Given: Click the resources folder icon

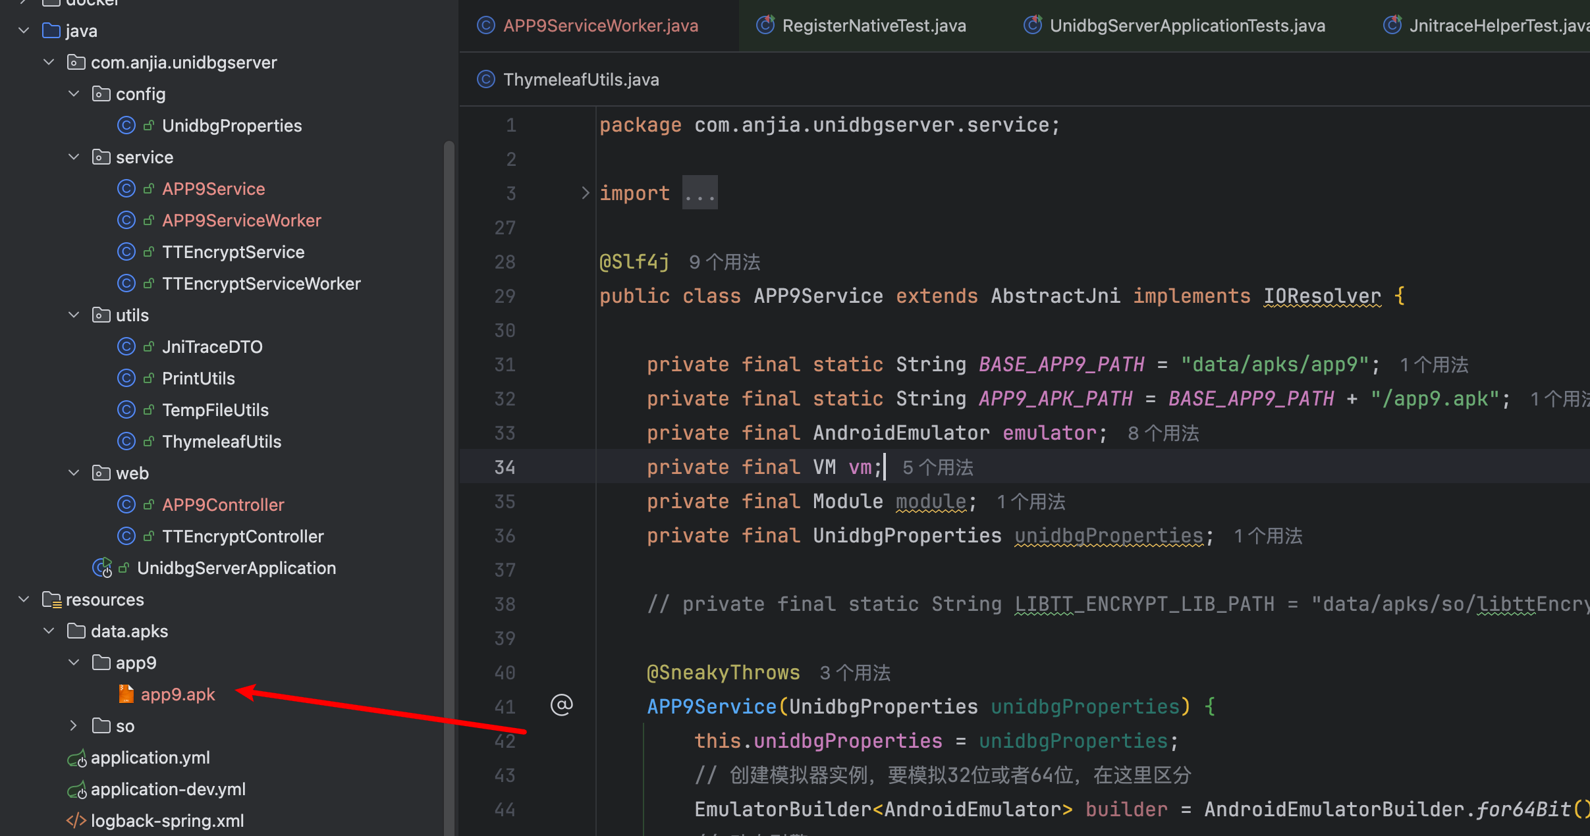Looking at the screenshot, I should pyautogui.click(x=51, y=600).
